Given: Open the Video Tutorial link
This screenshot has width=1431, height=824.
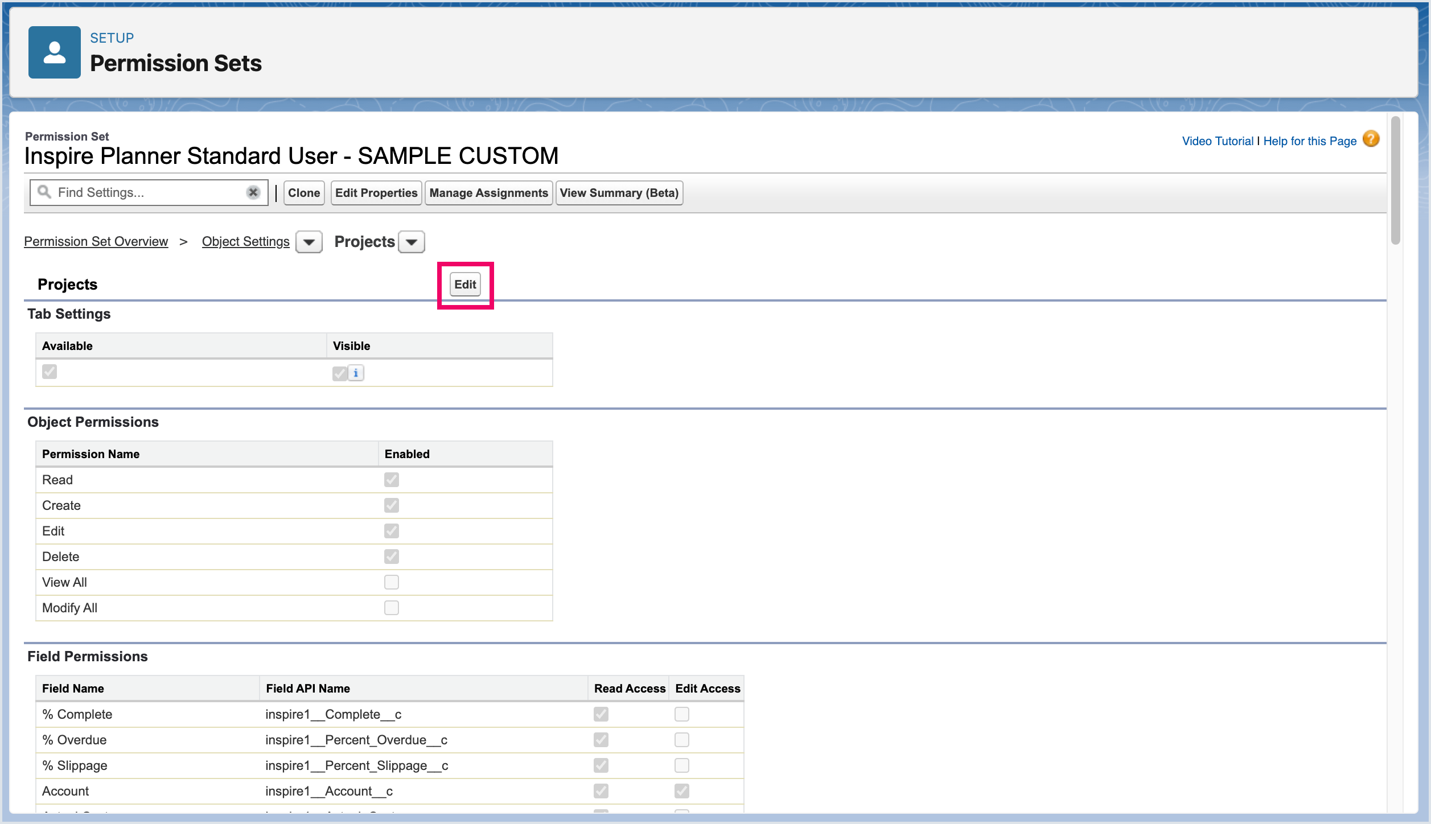Looking at the screenshot, I should click(x=1218, y=141).
